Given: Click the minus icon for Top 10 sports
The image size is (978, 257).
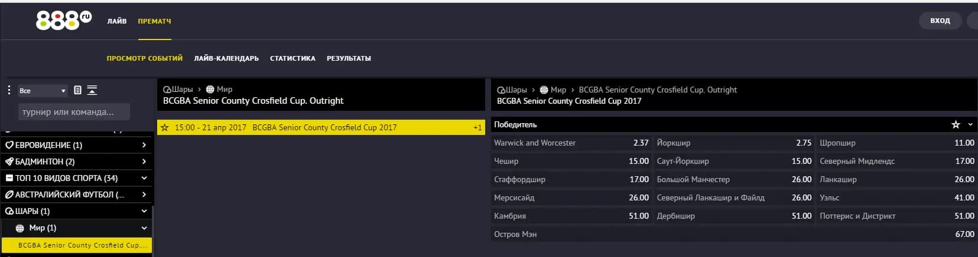Looking at the screenshot, I should pyautogui.click(x=9, y=178).
